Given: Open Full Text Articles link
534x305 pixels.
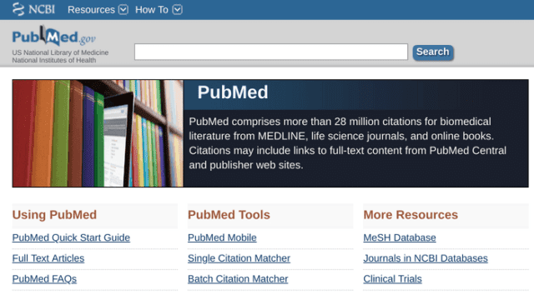Looking at the screenshot, I should coord(48,258).
